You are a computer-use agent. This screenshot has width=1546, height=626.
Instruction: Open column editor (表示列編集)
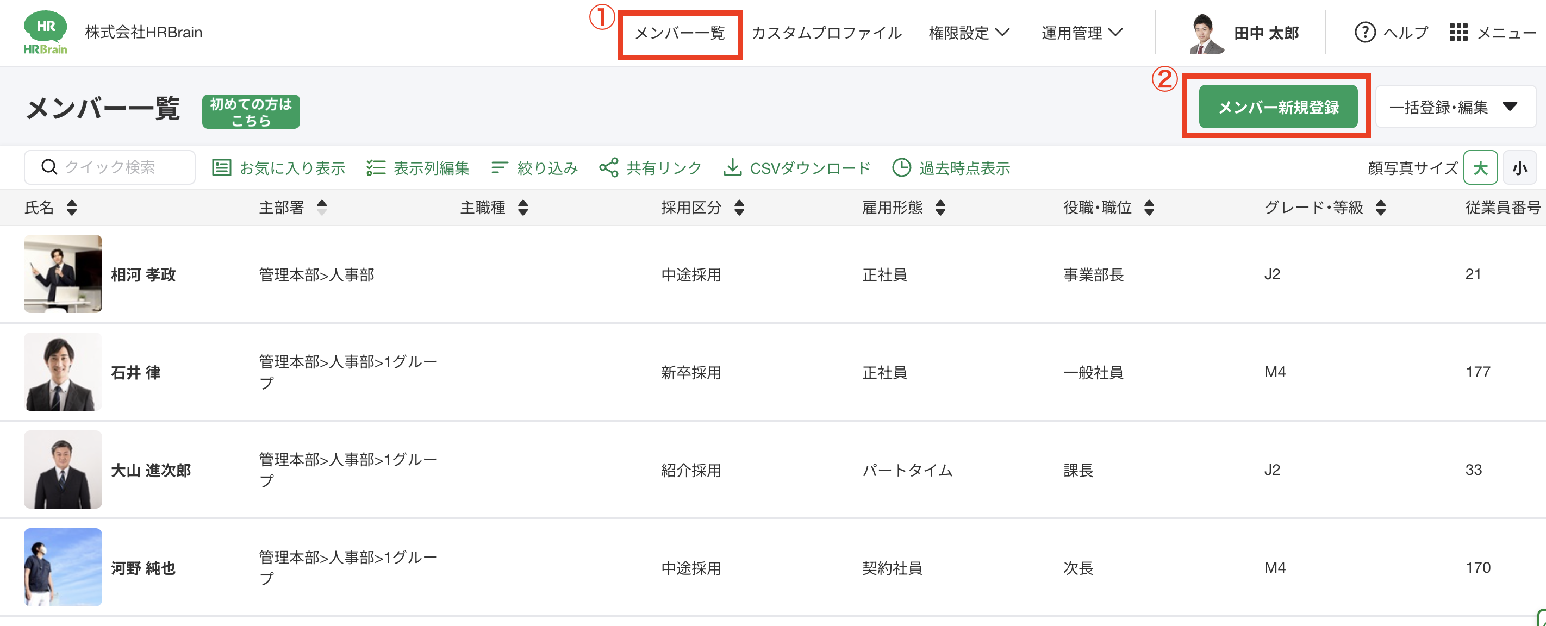(x=419, y=168)
